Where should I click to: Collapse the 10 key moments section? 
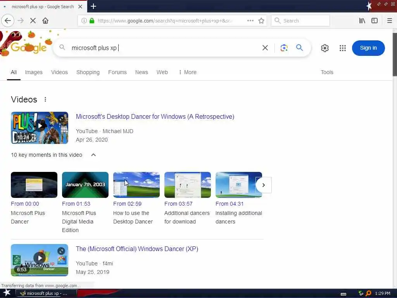(x=93, y=155)
